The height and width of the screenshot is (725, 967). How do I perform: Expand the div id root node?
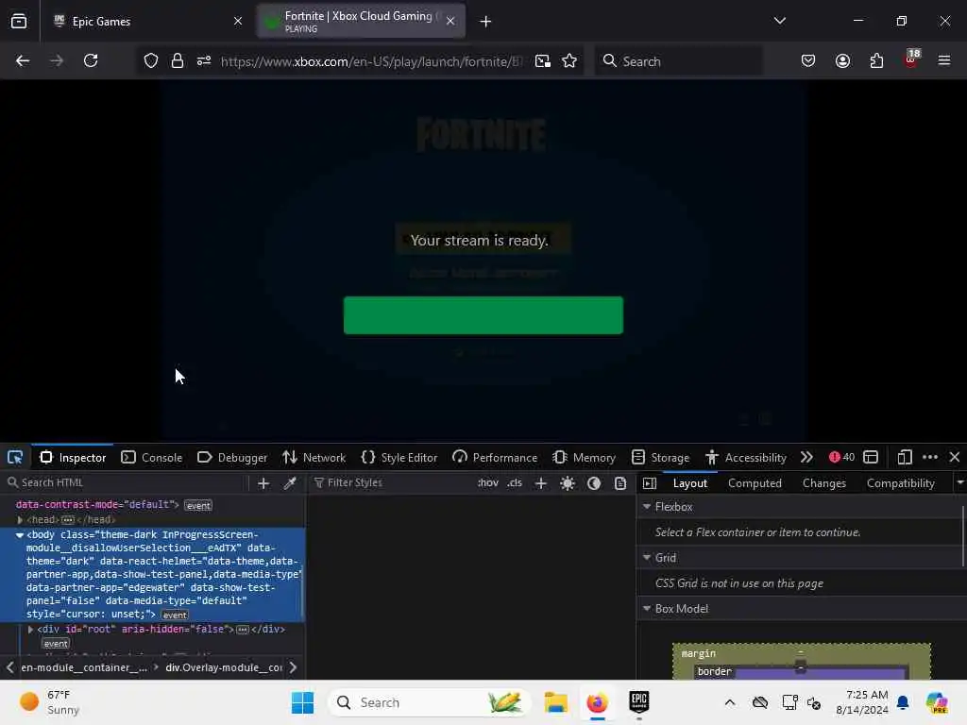[x=30, y=630]
